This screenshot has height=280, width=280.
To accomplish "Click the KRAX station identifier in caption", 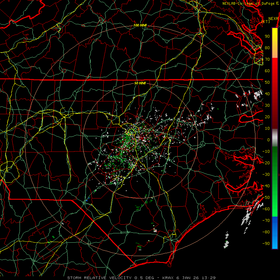I will (168, 278).
